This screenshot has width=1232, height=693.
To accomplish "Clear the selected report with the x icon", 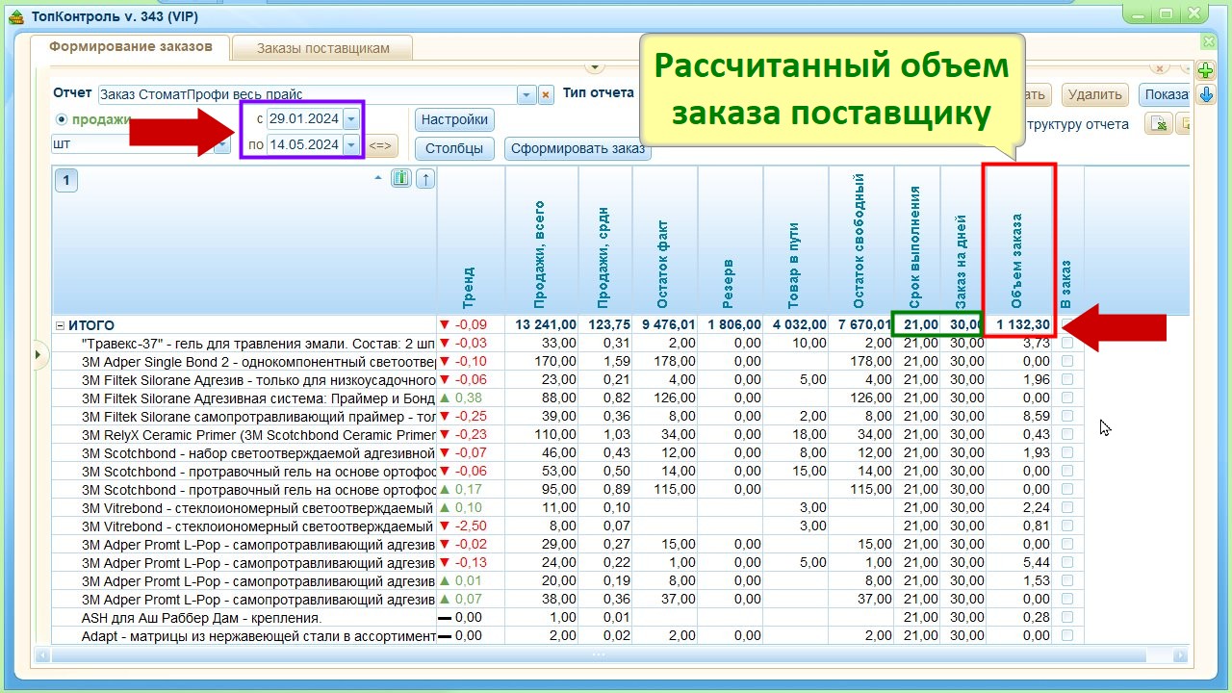I will [546, 94].
